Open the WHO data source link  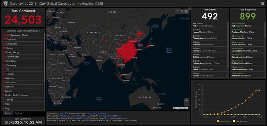click(x=62, y=116)
